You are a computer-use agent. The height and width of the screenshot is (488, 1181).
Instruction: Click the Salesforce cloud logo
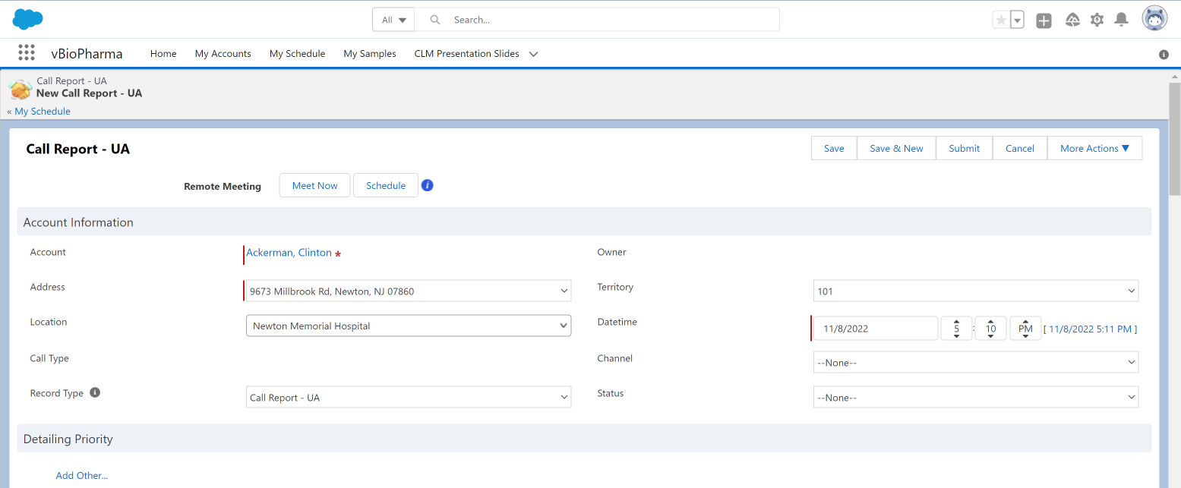(28, 20)
